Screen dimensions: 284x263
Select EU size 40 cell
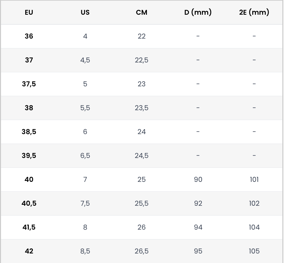(29, 180)
